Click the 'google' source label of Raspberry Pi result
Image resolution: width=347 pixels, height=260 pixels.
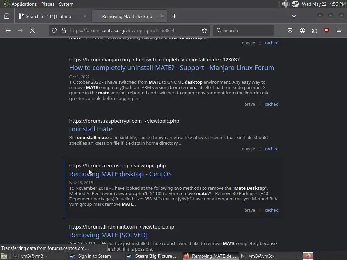248,149
